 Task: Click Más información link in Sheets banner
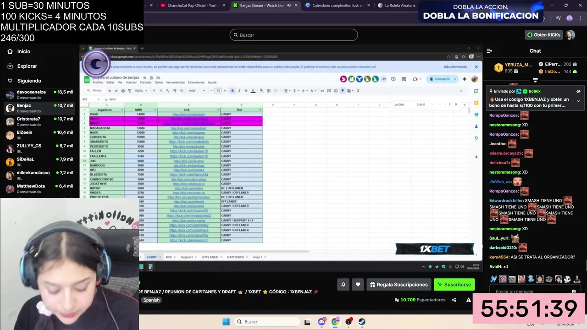click(455, 67)
